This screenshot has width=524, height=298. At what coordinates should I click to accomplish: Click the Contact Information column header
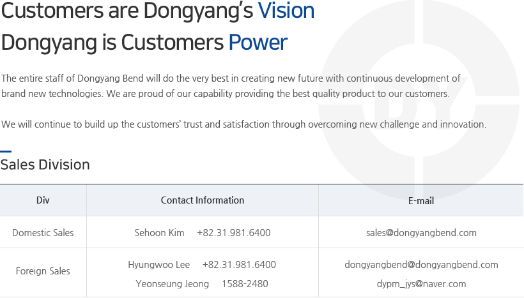pyautogui.click(x=202, y=200)
